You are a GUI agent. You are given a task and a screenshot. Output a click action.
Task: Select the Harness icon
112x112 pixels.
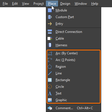(50, 45)
